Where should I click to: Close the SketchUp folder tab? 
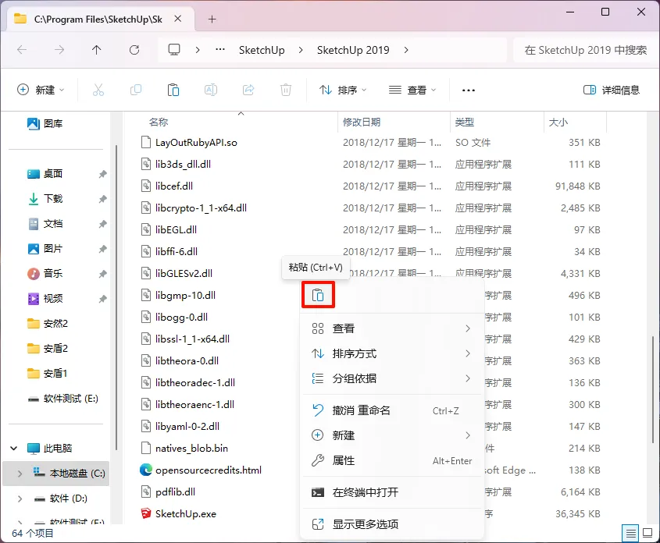point(177,19)
